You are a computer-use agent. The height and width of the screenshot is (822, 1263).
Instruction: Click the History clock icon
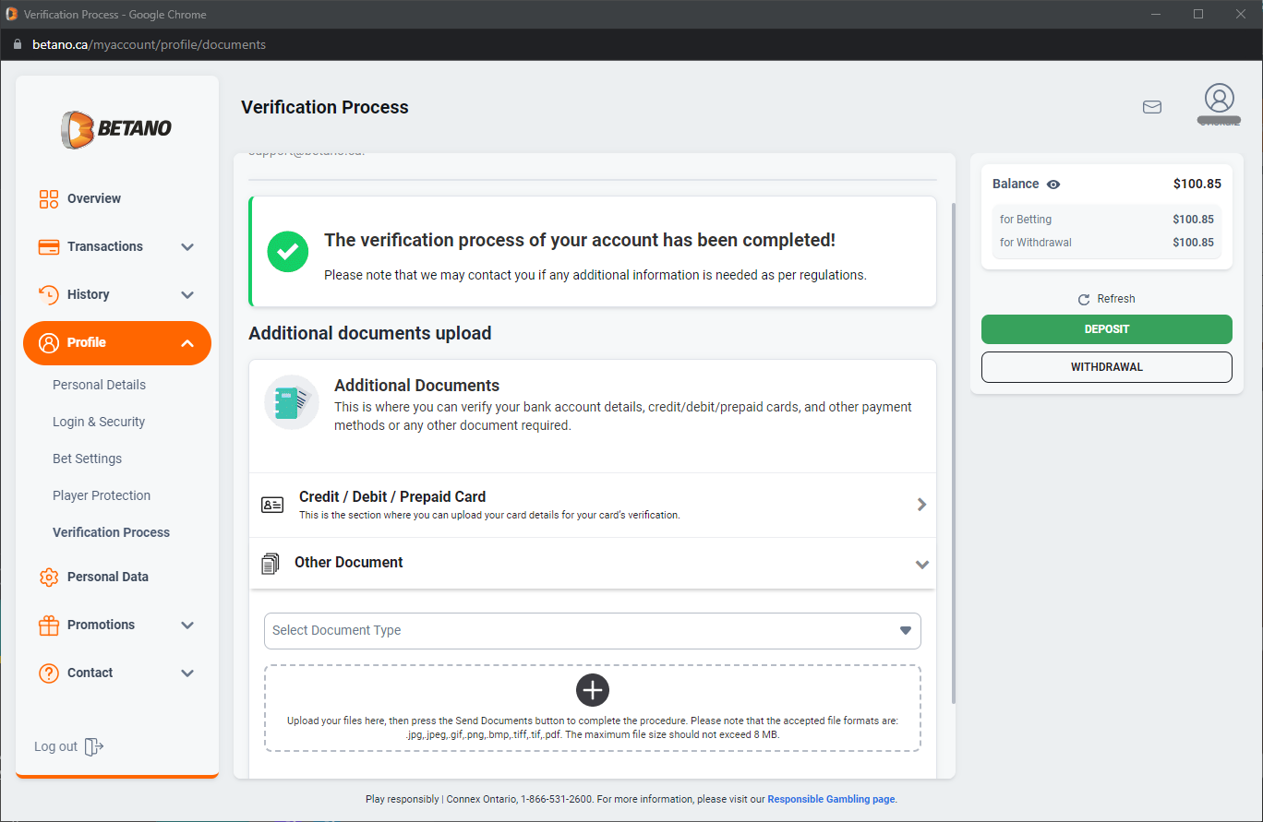coord(49,294)
